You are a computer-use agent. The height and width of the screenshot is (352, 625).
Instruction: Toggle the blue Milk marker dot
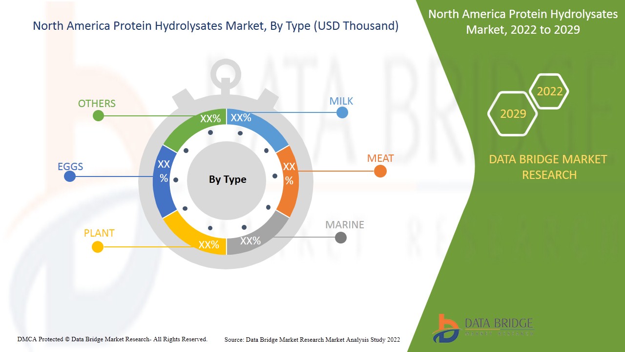[x=342, y=112]
